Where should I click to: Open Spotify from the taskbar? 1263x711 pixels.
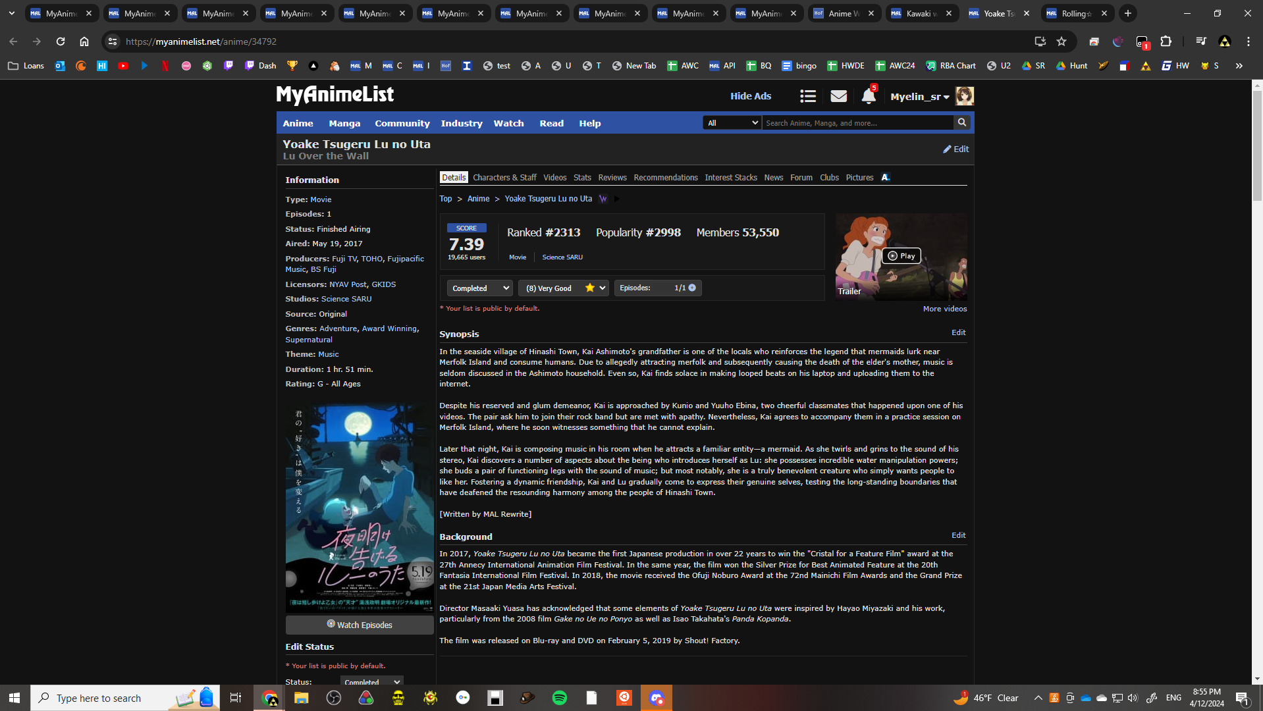click(560, 698)
